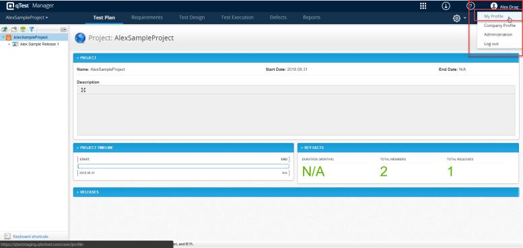Open the Keyboard shortcuts link
Viewport: 523px width, 248px height.
pyautogui.click(x=31, y=237)
